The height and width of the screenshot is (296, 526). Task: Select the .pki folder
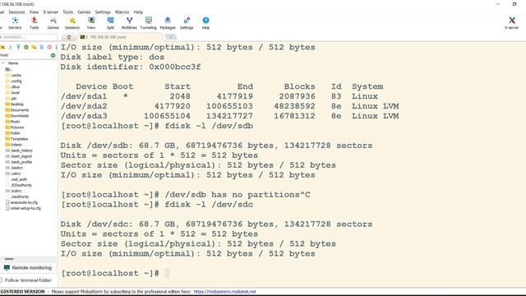pos(11,99)
